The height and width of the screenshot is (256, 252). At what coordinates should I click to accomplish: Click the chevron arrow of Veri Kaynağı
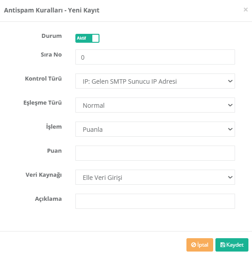230,177
